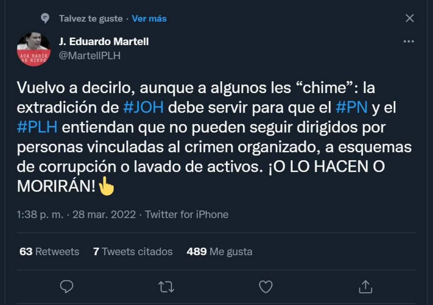Like the tweet with the heart toggle
This screenshot has width=433, height=305.
pyautogui.click(x=266, y=287)
